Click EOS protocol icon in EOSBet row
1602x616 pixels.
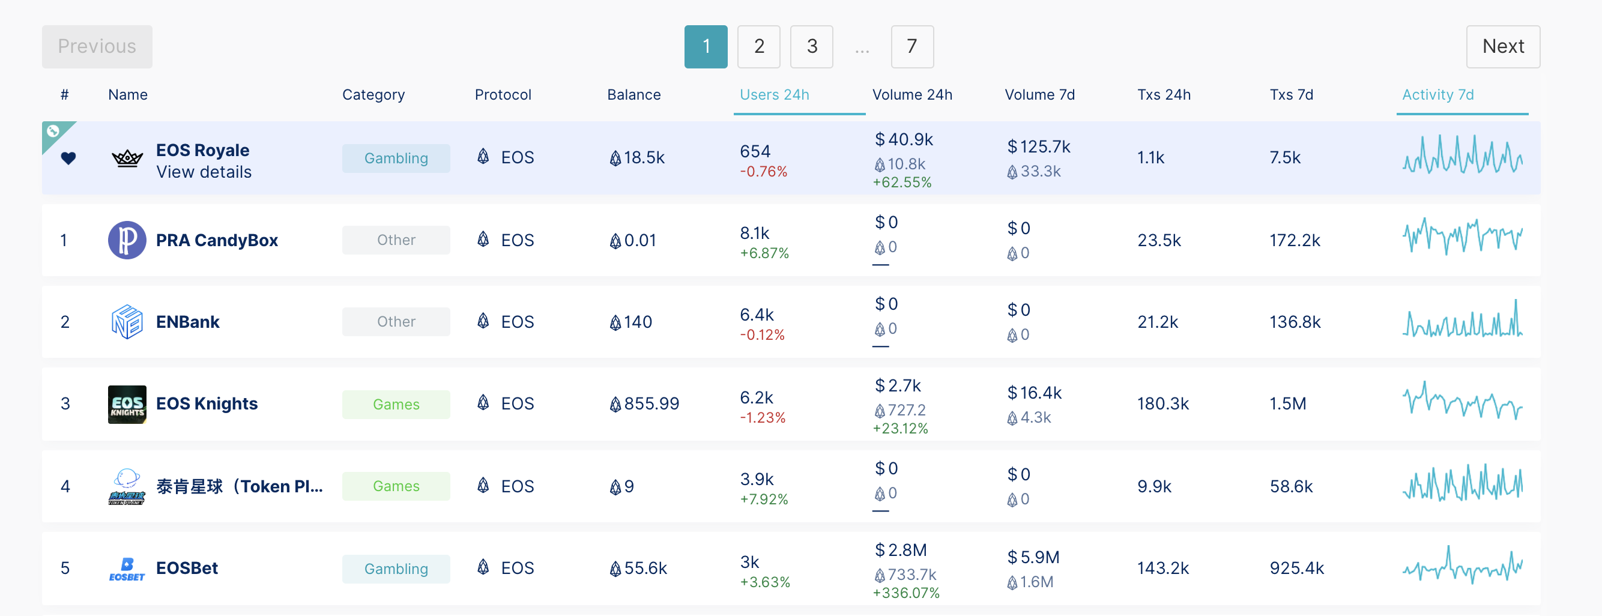[x=483, y=567]
